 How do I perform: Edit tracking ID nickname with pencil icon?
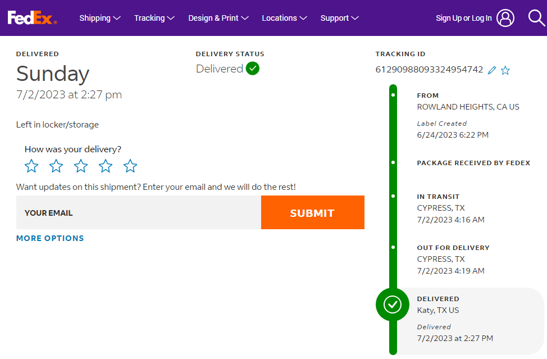492,70
